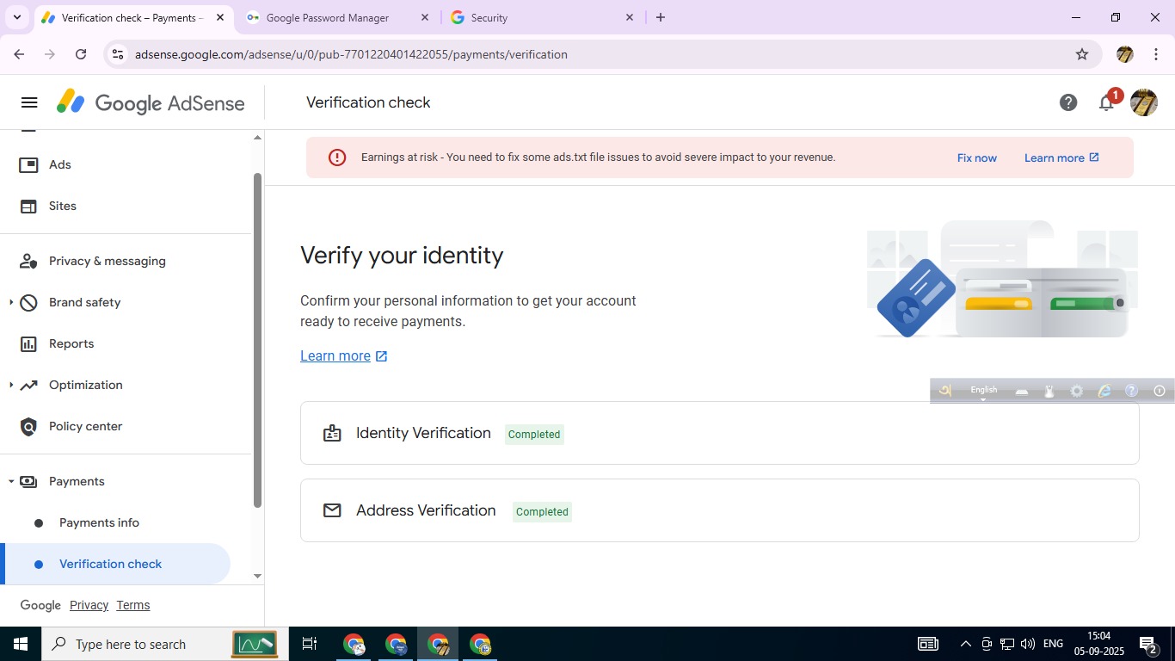This screenshot has height=661, width=1175.
Task: Collapse the Payments section arrow
Action: click(x=10, y=481)
